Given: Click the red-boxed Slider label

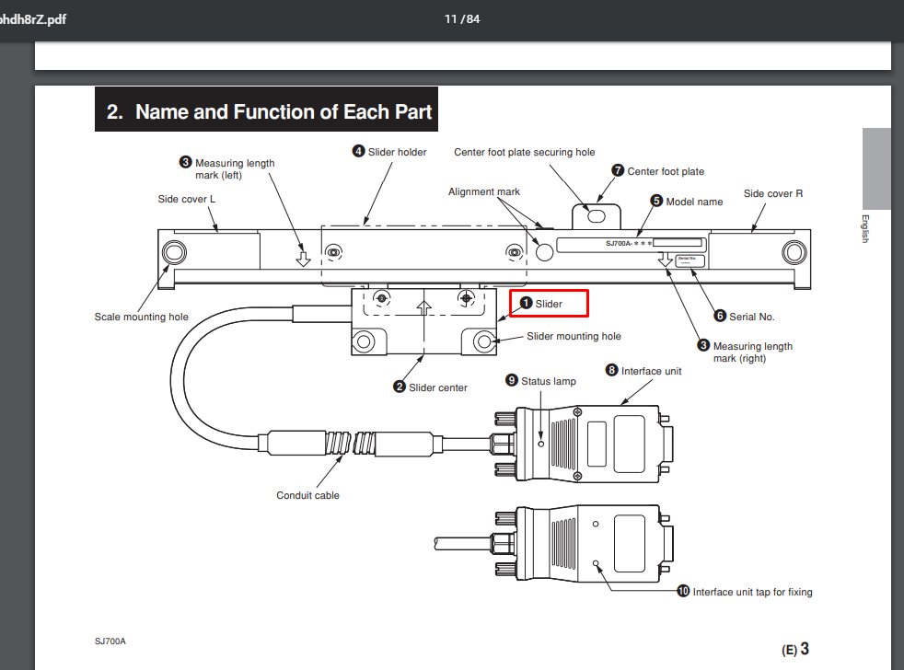Looking at the screenshot, I should 549,304.
